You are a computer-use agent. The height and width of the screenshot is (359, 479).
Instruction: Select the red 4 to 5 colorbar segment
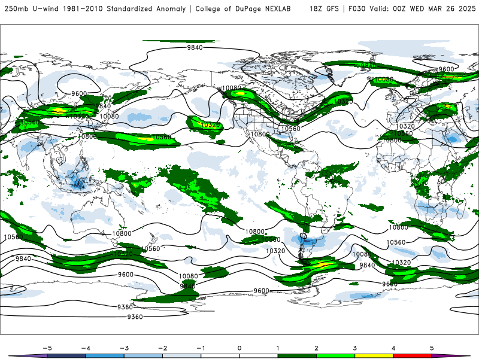pos(413,356)
